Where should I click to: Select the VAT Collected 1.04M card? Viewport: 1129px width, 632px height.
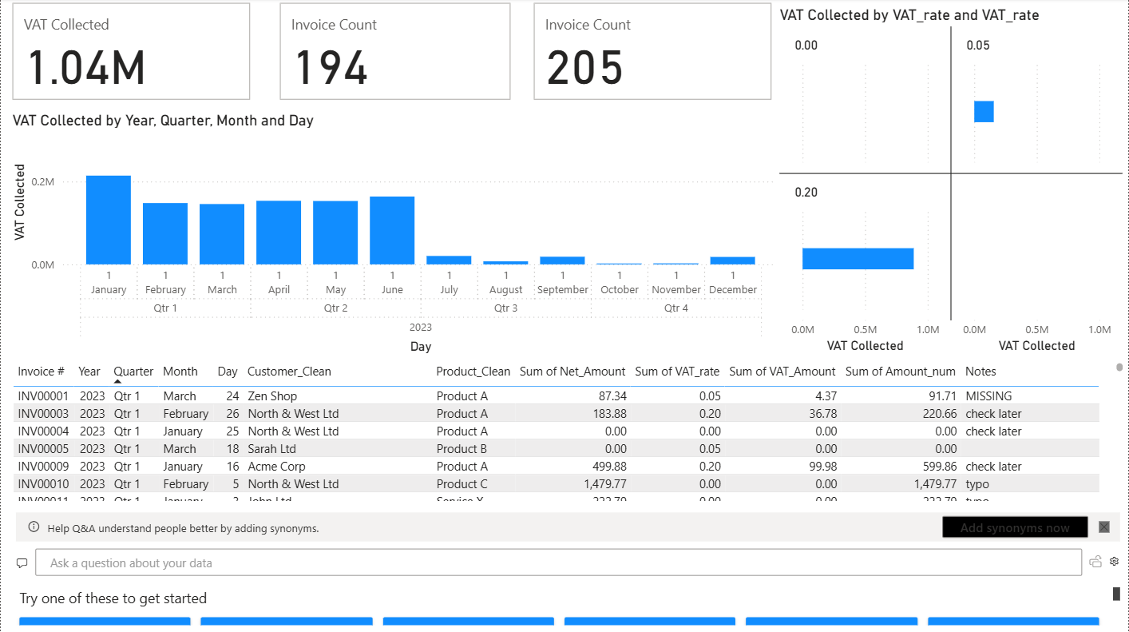click(131, 50)
